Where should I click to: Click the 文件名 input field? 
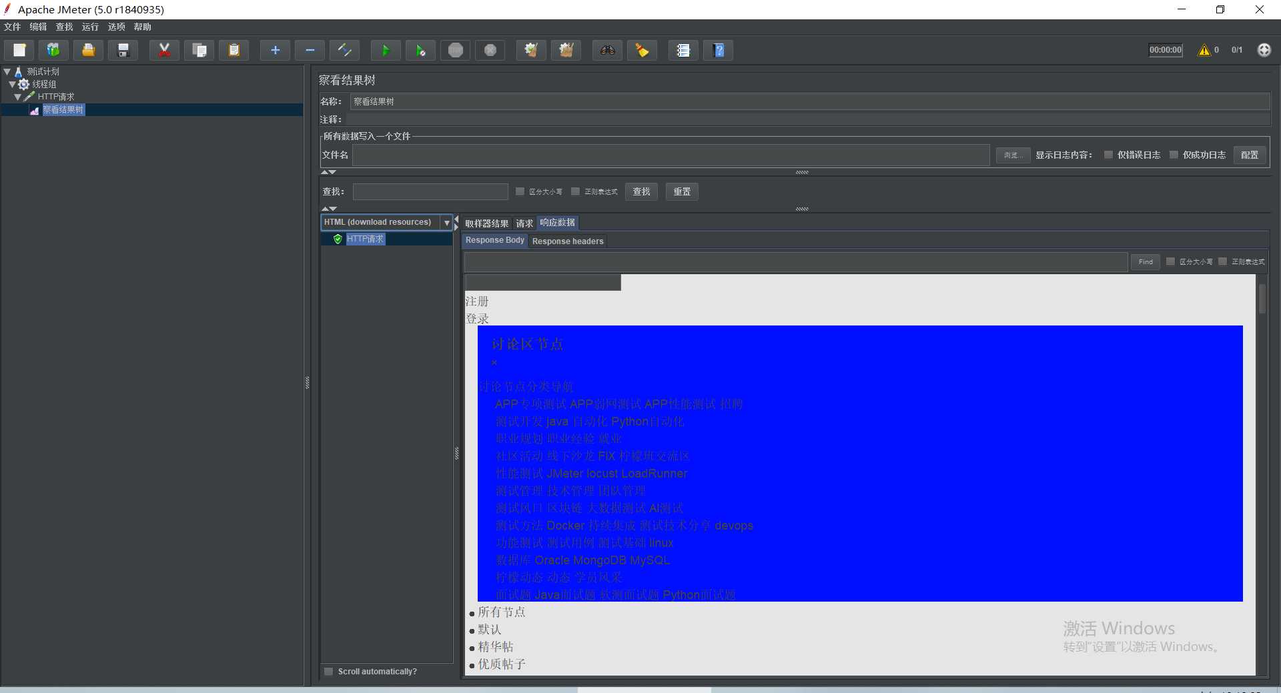click(x=671, y=155)
